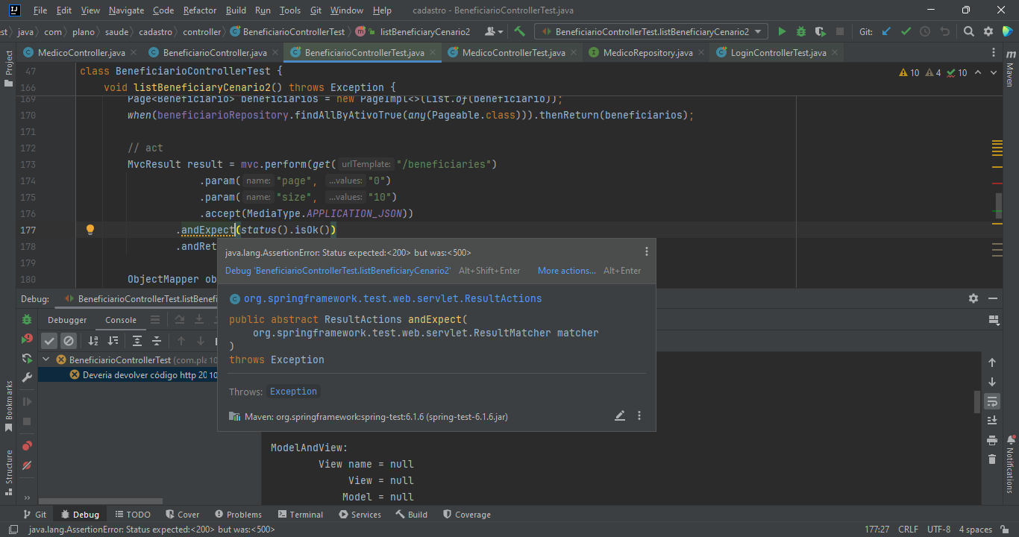Viewport: 1019px width, 537px height.
Task: Open the Navigate menu
Action: click(126, 10)
